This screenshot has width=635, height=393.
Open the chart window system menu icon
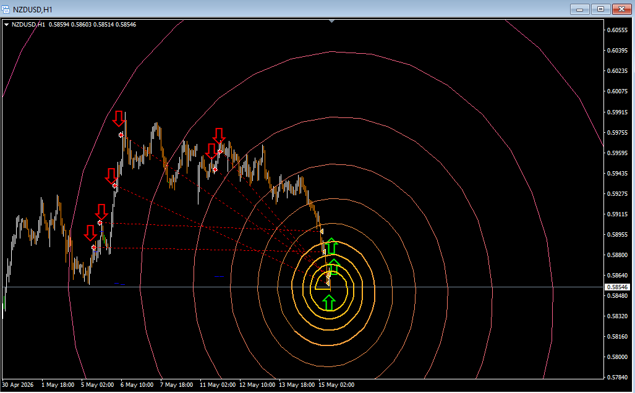pos(6,9)
